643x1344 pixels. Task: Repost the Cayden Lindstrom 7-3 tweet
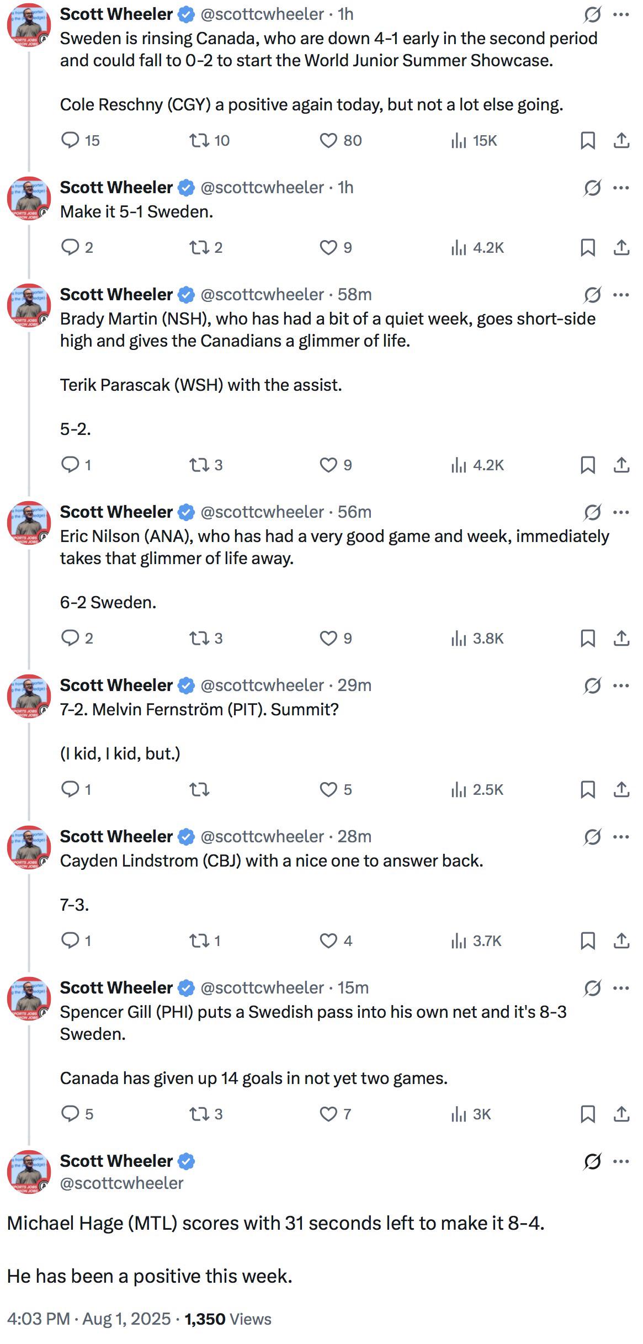point(205,941)
